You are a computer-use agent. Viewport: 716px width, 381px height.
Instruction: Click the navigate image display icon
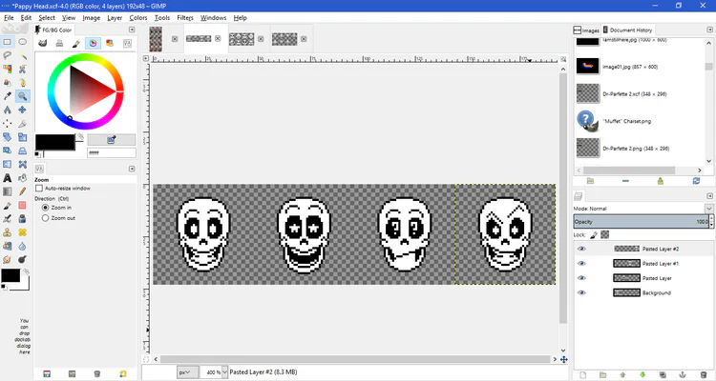[x=563, y=359]
